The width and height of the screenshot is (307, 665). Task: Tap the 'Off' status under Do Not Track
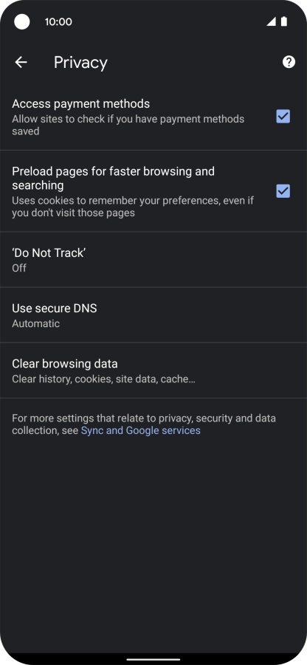click(19, 268)
